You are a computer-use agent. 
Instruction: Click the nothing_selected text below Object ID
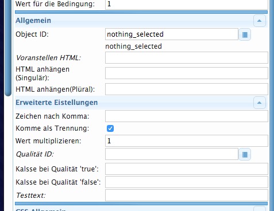tap(133, 46)
